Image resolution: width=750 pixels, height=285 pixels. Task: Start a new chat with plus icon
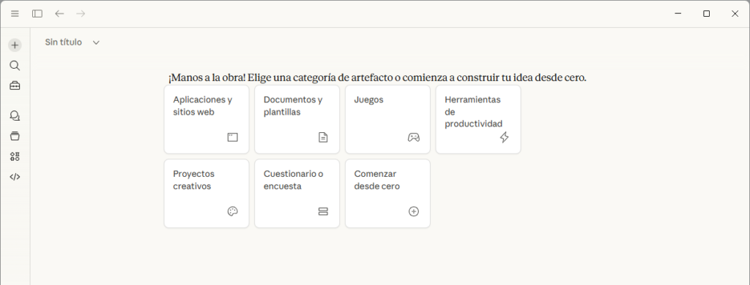(15, 45)
